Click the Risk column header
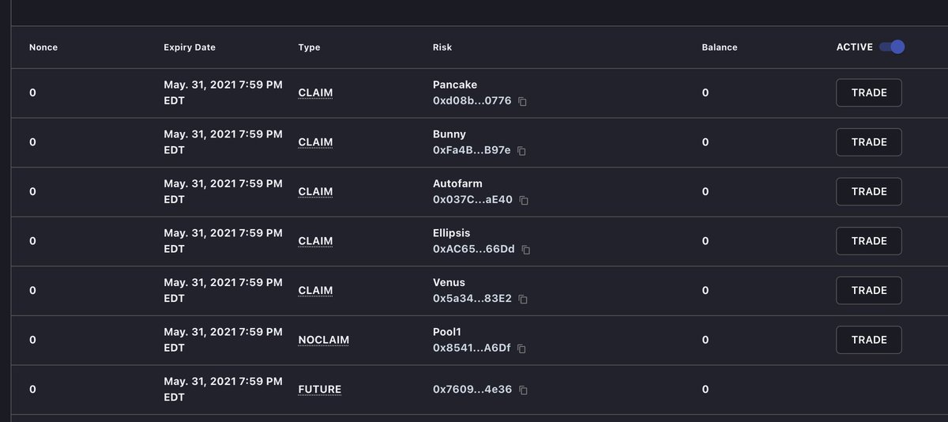The height and width of the screenshot is (422, 948). [442, 47]
